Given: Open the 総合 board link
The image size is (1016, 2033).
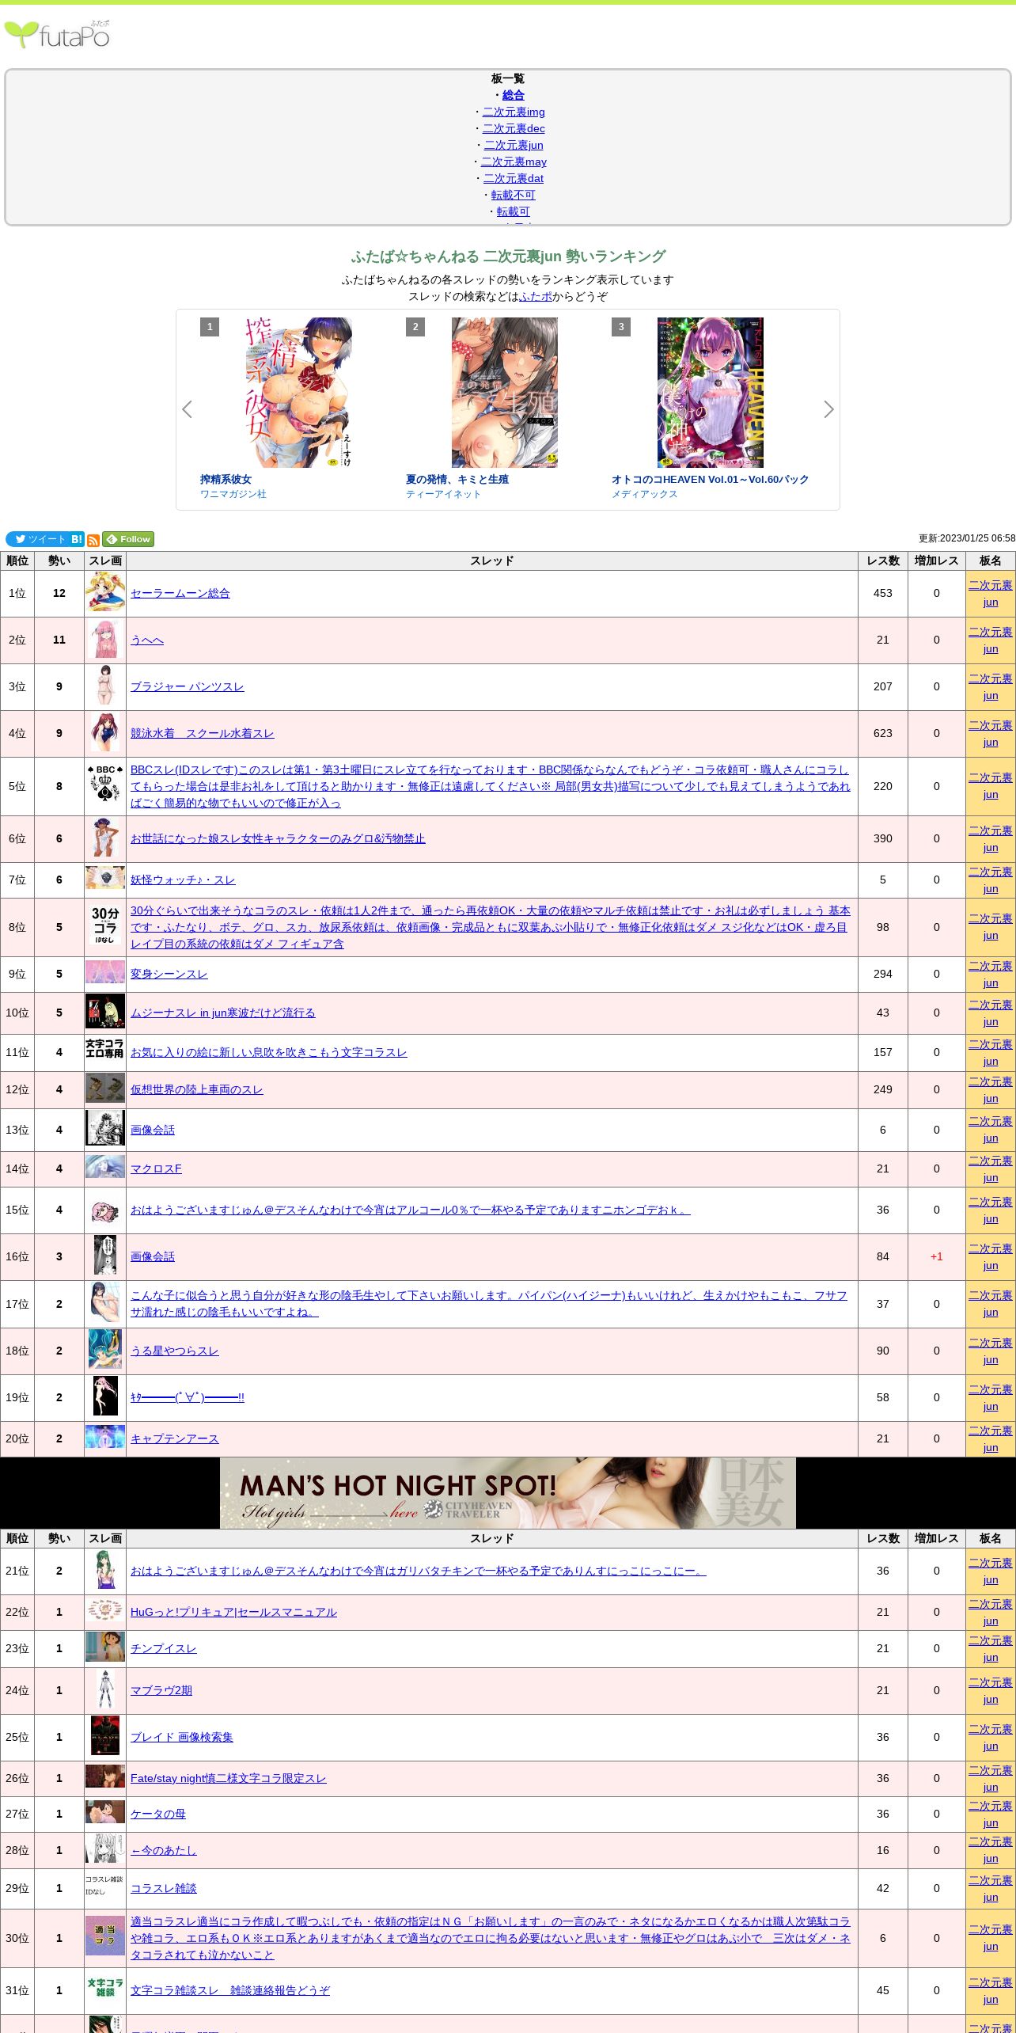Looking at the screenshot, I should coord(514,95).
